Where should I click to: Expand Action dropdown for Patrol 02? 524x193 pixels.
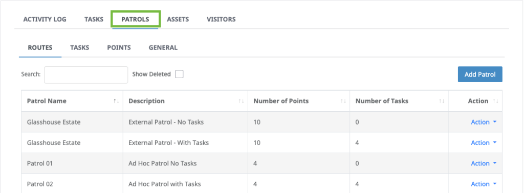point(484,184)
